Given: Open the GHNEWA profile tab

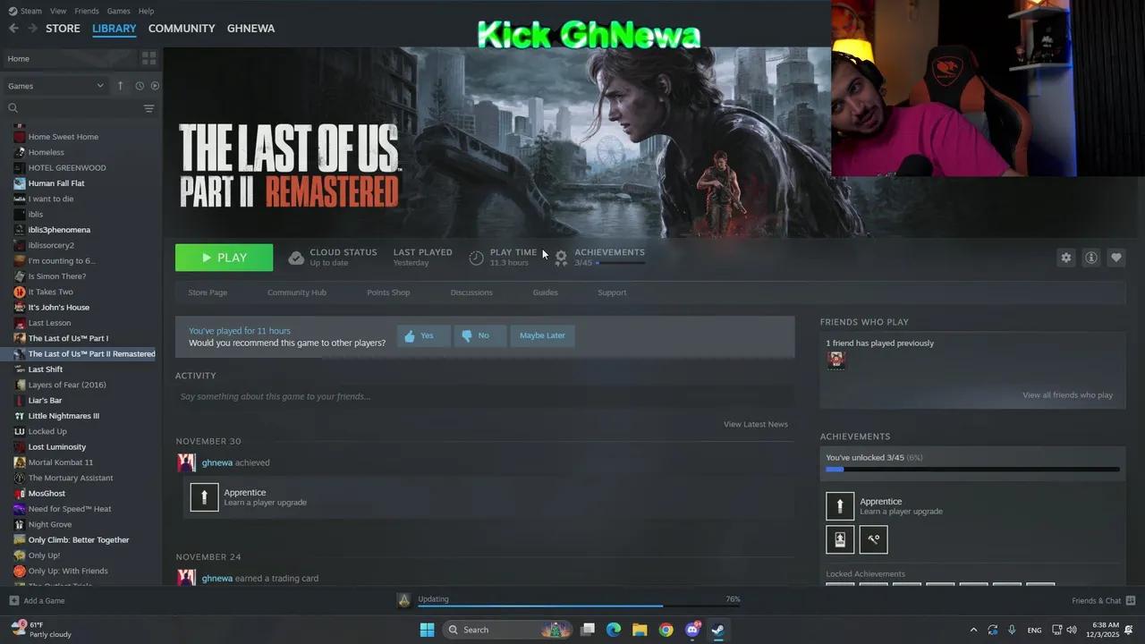Looking at the screenshot, I should (x=250, y=29).
